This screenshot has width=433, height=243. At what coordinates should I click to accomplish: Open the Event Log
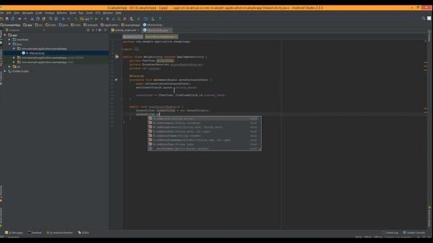[x=390, y=232]
